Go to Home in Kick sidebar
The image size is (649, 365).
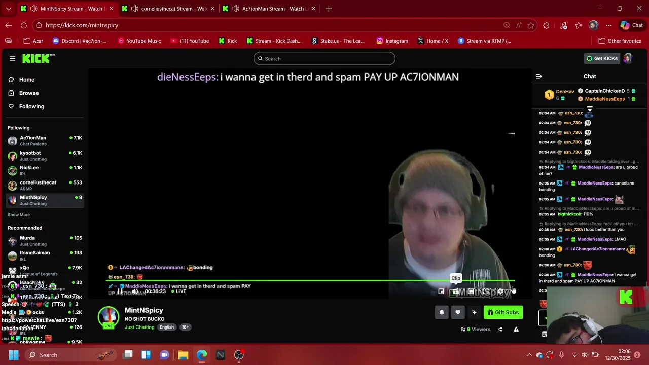click(22, 80)
